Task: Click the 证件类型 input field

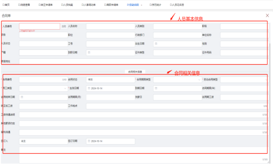Action: click(x=177, y=53)
